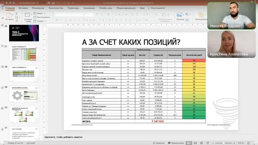The image size is (258, 145).
Task: Switch to Normal view icon in status bar
Action: coord(189,143)
